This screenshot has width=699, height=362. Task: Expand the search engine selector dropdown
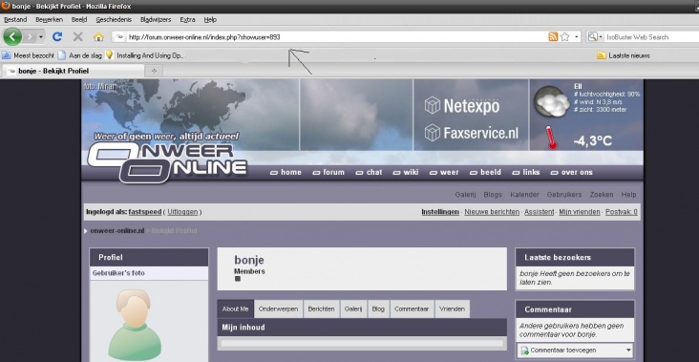pos(595,37)
